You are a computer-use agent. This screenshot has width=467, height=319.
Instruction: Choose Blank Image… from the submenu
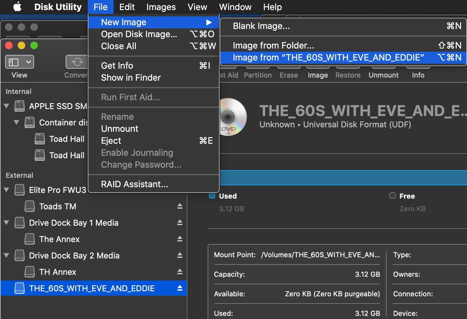[x=343, y=26]
